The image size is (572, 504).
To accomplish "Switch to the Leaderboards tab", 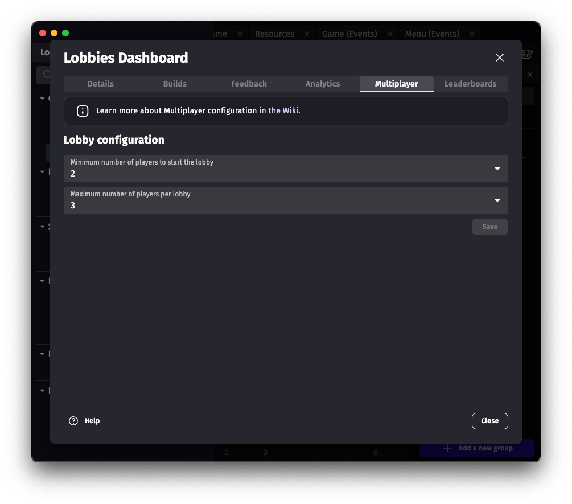I will 471,84.
